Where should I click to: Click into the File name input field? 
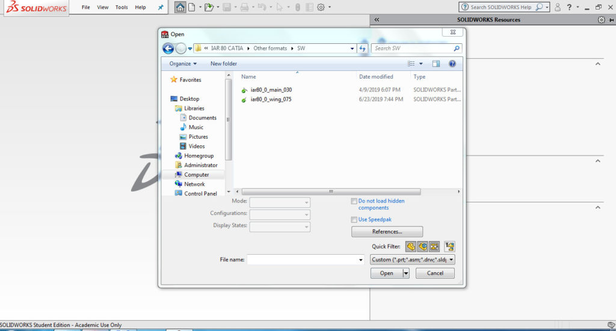302,260
